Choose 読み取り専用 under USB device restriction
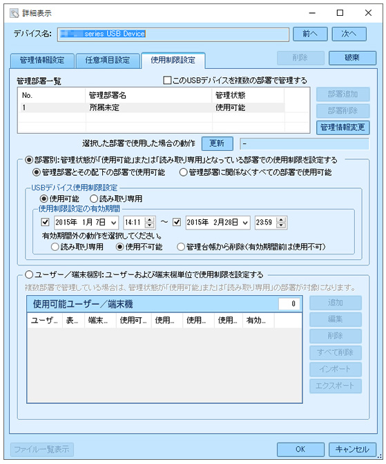Screen dimensions: 386x464 tap(94, 199)
